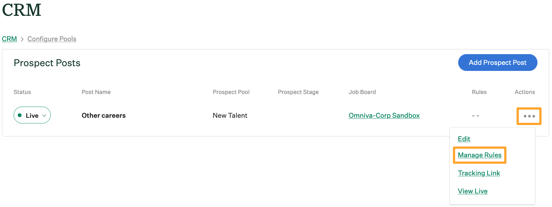This screenshot has width=552, height=207.
Task: Click the Prospect Stage column header
Action: (298, 92)
